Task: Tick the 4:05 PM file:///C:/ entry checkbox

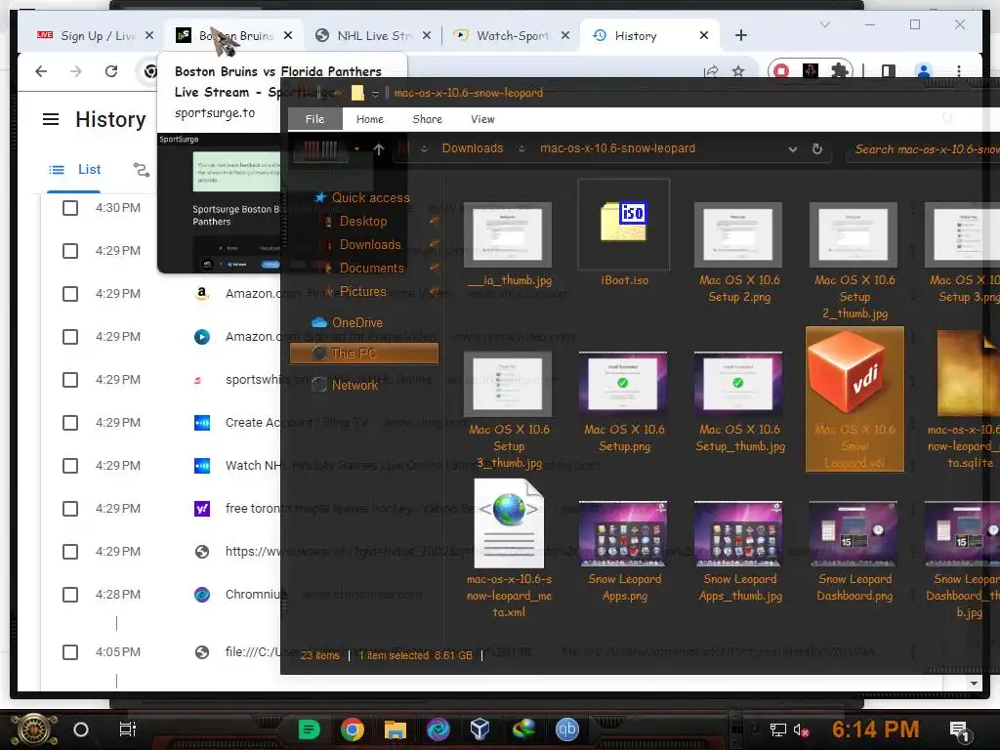Action: (x=70, y=652)
